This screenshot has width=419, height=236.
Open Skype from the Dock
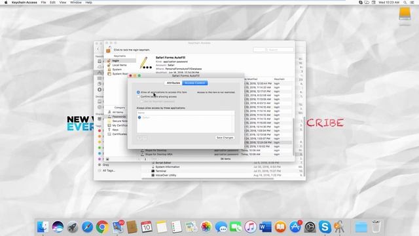point(325,227)
